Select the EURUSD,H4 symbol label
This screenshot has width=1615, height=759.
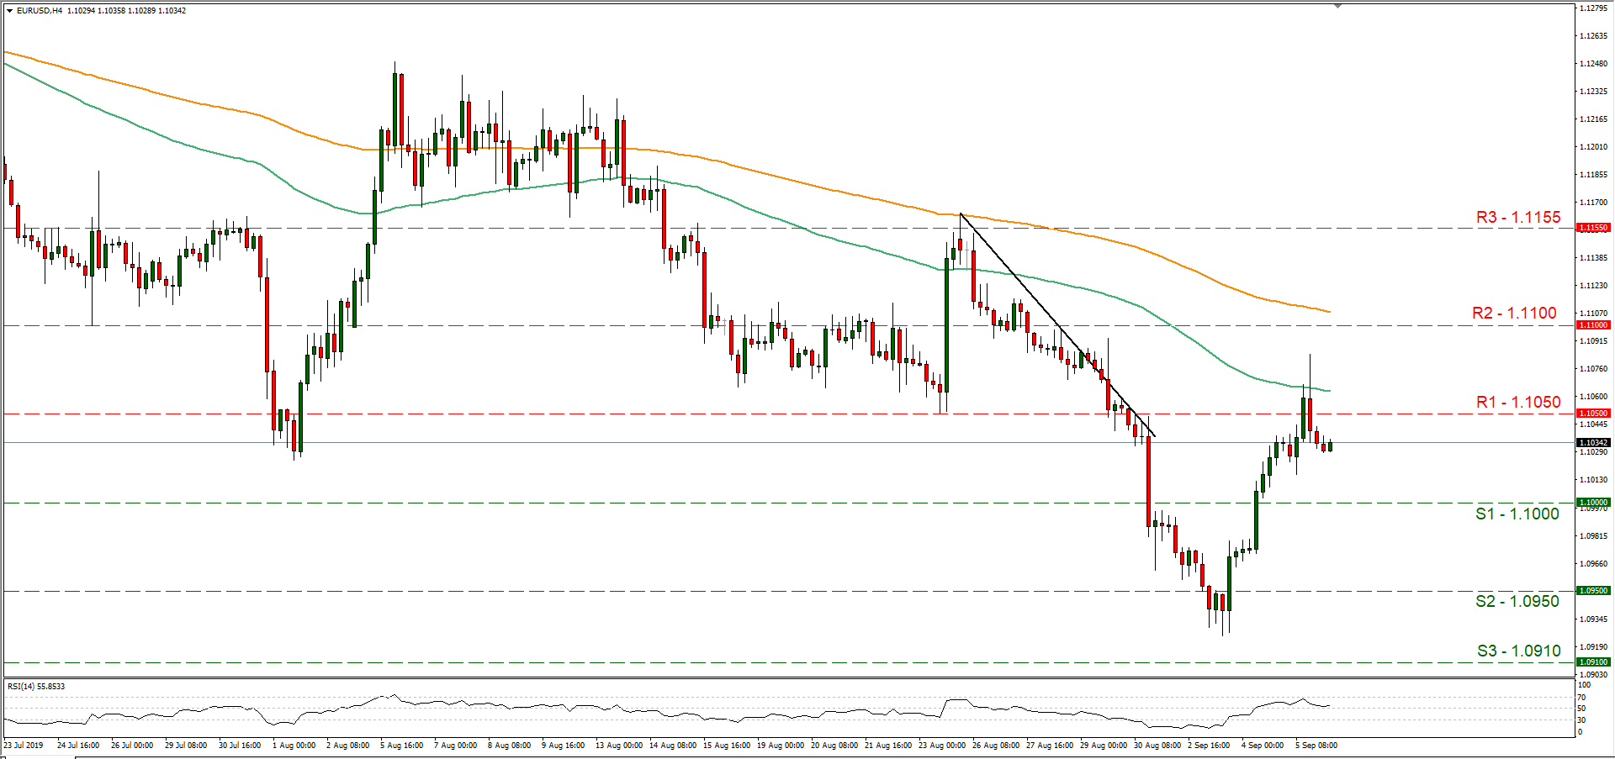[40, 11]
